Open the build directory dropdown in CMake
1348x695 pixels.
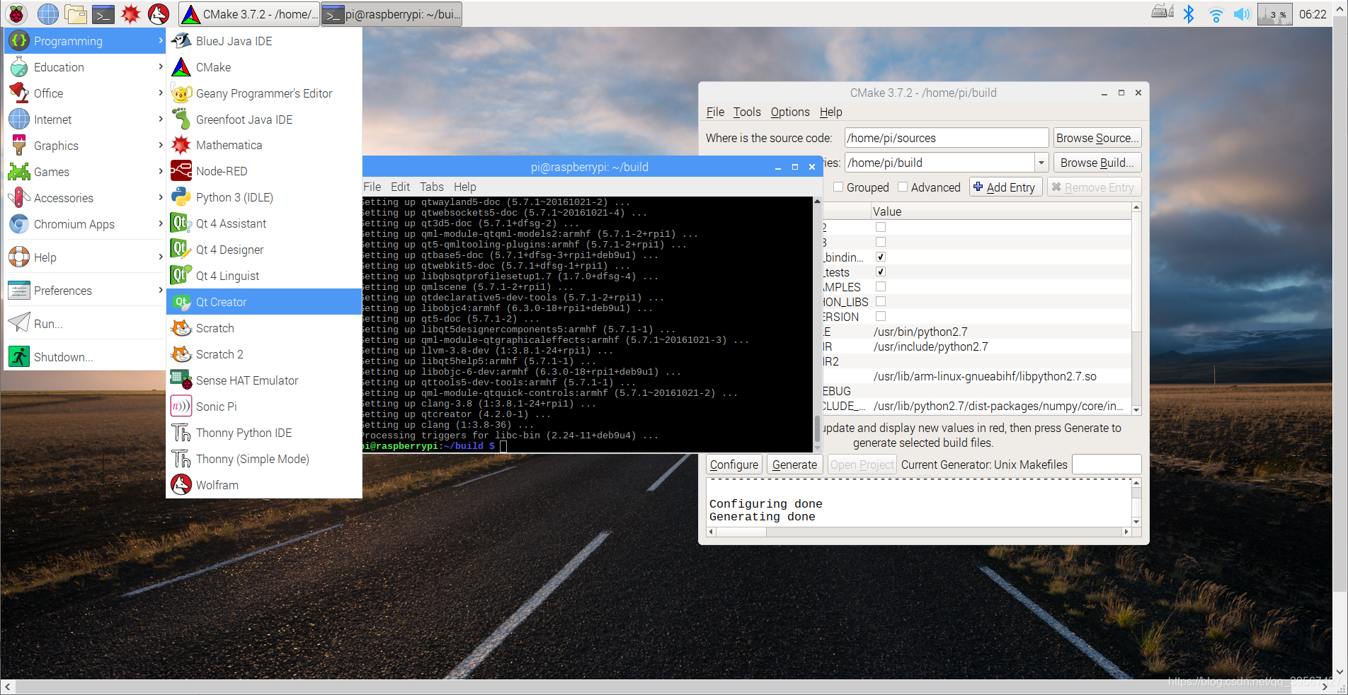[x=1041, y=163]
